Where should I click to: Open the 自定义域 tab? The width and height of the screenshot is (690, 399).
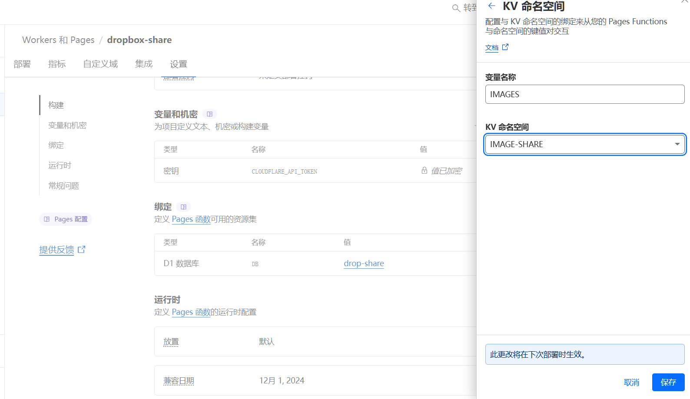pos(100,64)
